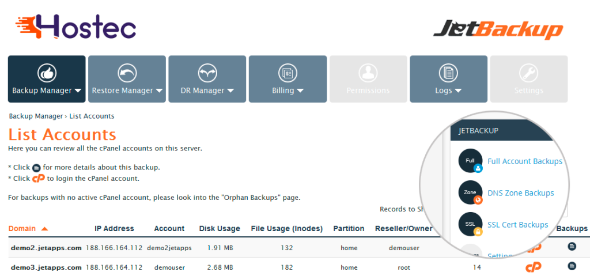Click the demouser owner cell in demo2 row
Image resolution: width=590 pixels, height=276 pixels.
pos(404,248)
